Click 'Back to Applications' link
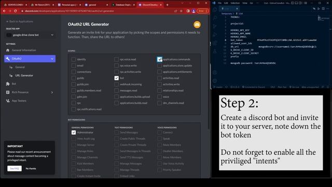The height and width of the screenshot is (187, 332). (20, 21)
